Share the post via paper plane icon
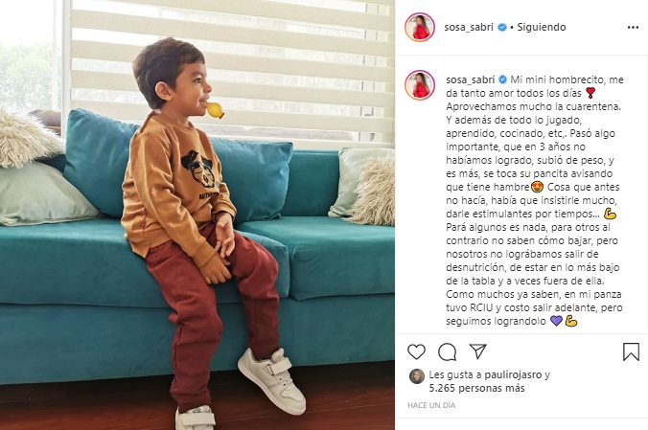The height and width of the screenshot is (430, 648). [477, 351]
